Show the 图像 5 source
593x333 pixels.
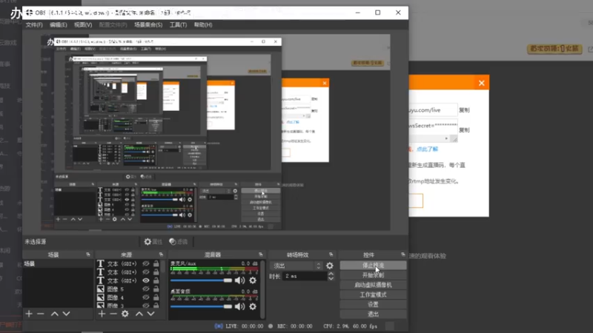tap(145, 289)
